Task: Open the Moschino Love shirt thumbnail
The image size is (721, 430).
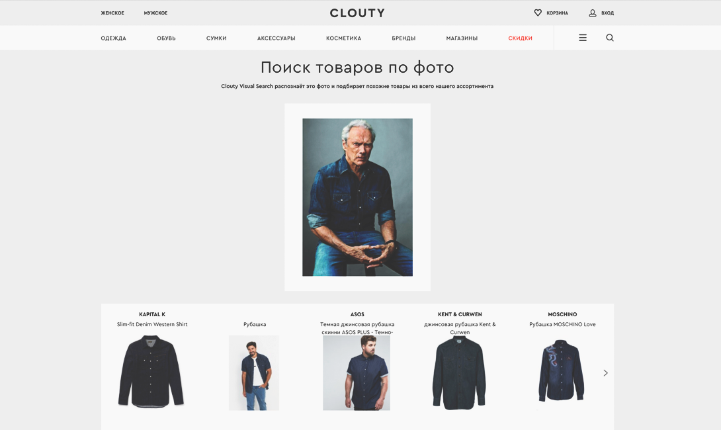Action: tap(562, 370)
